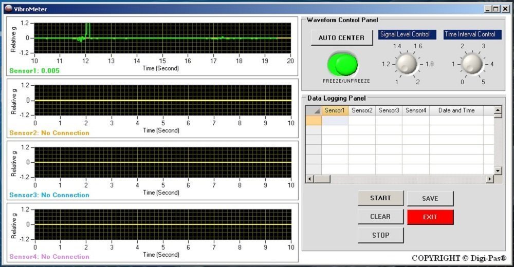
Task: Select the Sensor2 column header
Action: [362, 110]
